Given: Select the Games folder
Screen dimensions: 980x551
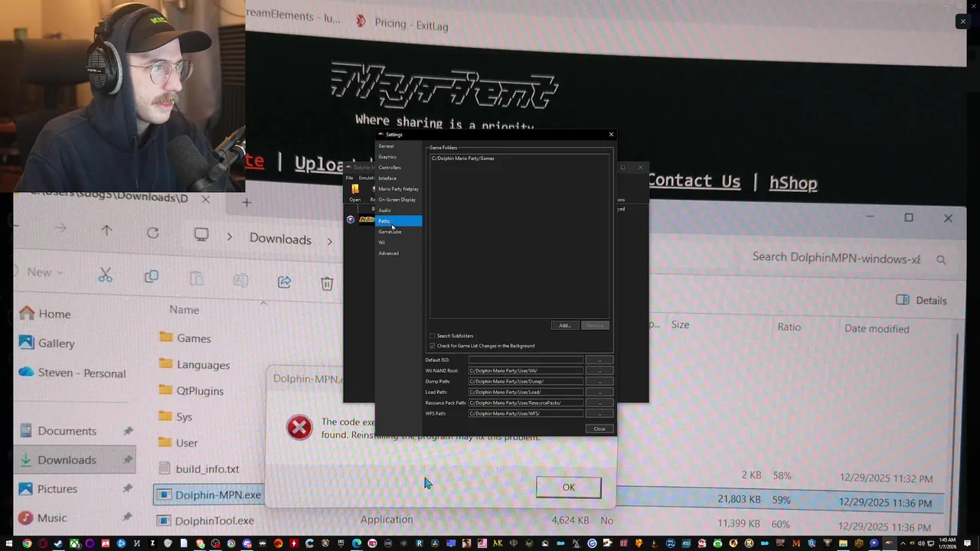Looking at the screenshot, I should point(185,337).
